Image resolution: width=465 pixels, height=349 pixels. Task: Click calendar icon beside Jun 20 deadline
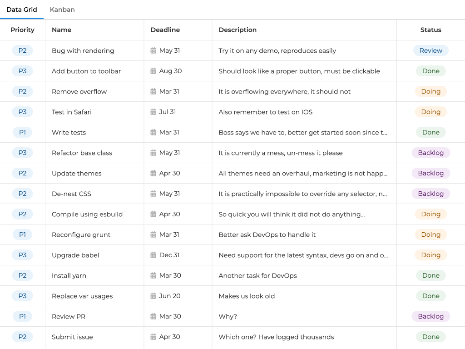point(153,296)
